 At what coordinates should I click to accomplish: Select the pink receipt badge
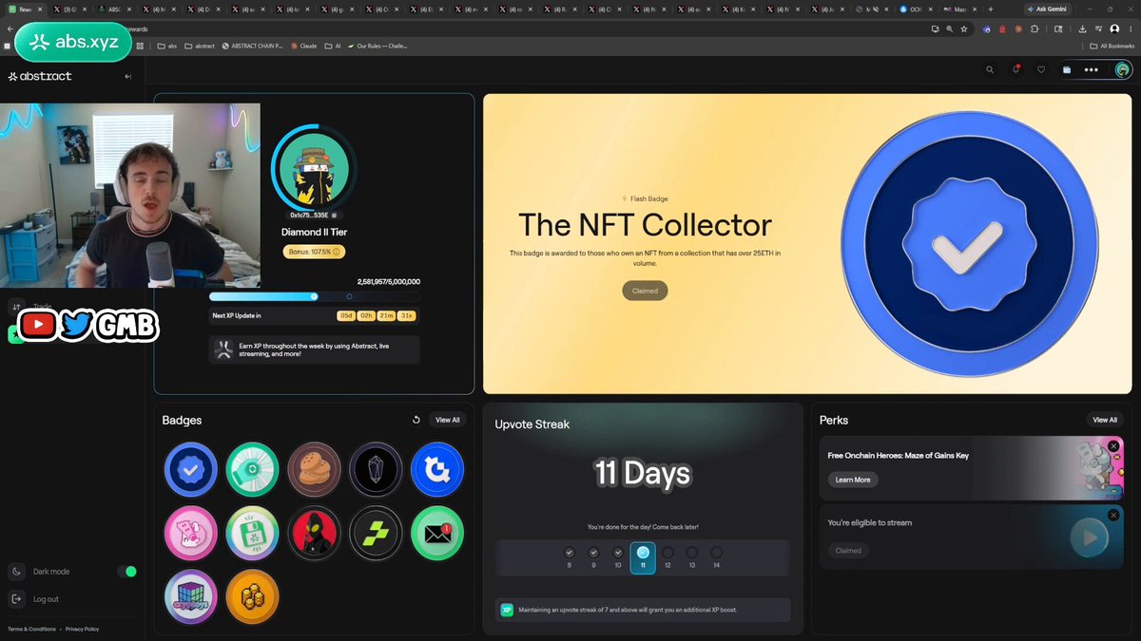[x=191, y=533]
